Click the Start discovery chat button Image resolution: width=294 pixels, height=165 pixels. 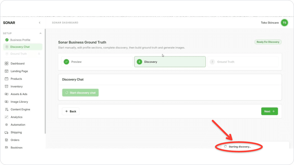pyautogui.click(x=80, y=93)
